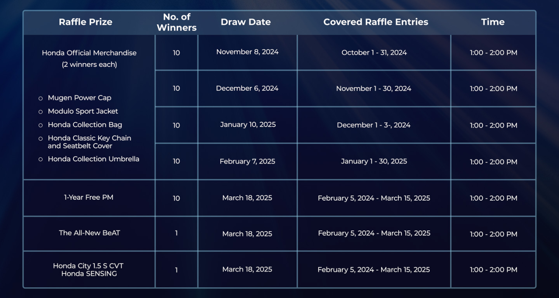Select the November 1 - 30, 2024 entries cell
Screen dimensions: 559x298
373,89
